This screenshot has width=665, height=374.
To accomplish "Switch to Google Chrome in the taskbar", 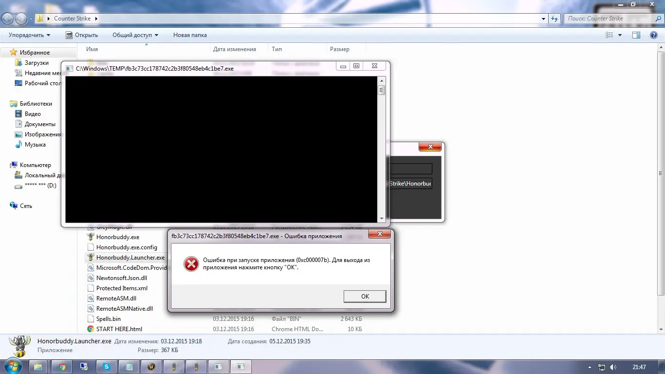I will tap(62, 367).
